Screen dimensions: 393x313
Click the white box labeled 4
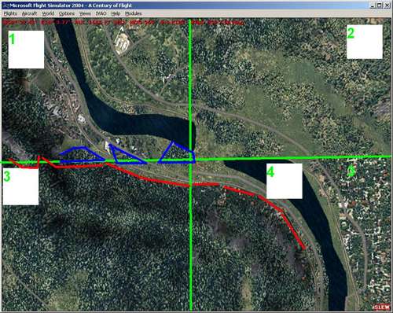pos(285,181)
